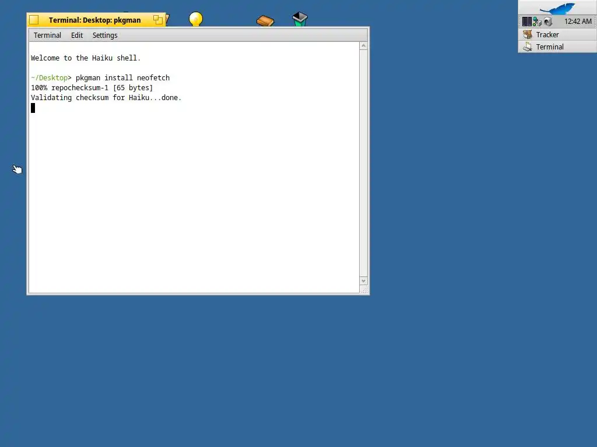Screen dimensions: 597x447
Task: Click the Terminal icon in the Deskbar
Action: pyautogui.click(x=528, y=47)
